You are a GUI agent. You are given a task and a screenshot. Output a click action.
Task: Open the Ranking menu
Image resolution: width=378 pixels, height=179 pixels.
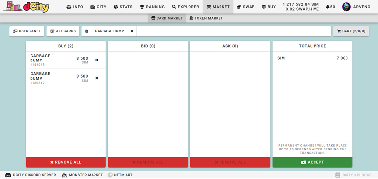coord(153,7)
